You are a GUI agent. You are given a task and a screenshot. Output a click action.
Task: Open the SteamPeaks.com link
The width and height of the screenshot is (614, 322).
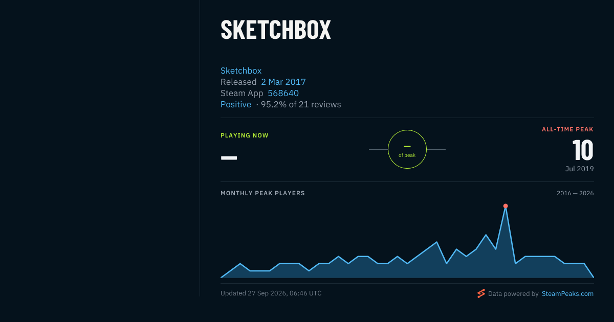tap(567, 294)
